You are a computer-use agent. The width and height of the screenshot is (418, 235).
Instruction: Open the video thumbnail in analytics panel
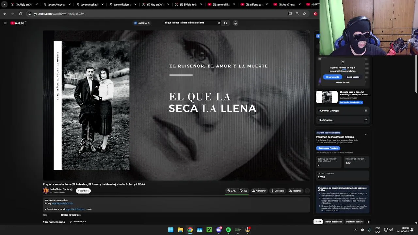tap(327, 97)
